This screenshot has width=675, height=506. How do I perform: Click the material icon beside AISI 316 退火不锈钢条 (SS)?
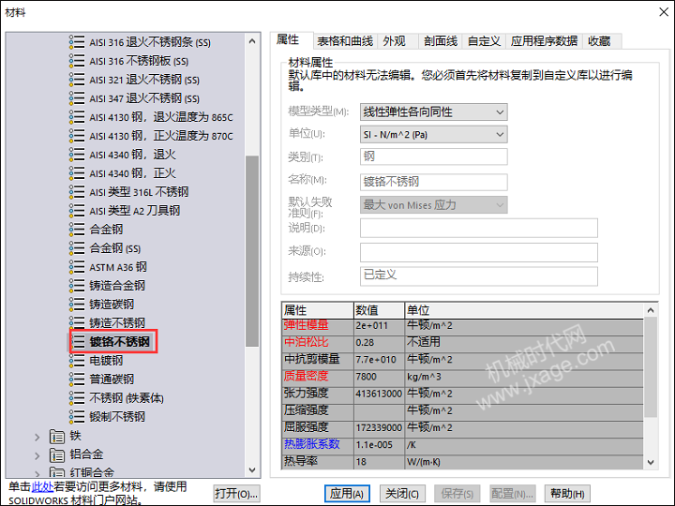click(77, 42)
